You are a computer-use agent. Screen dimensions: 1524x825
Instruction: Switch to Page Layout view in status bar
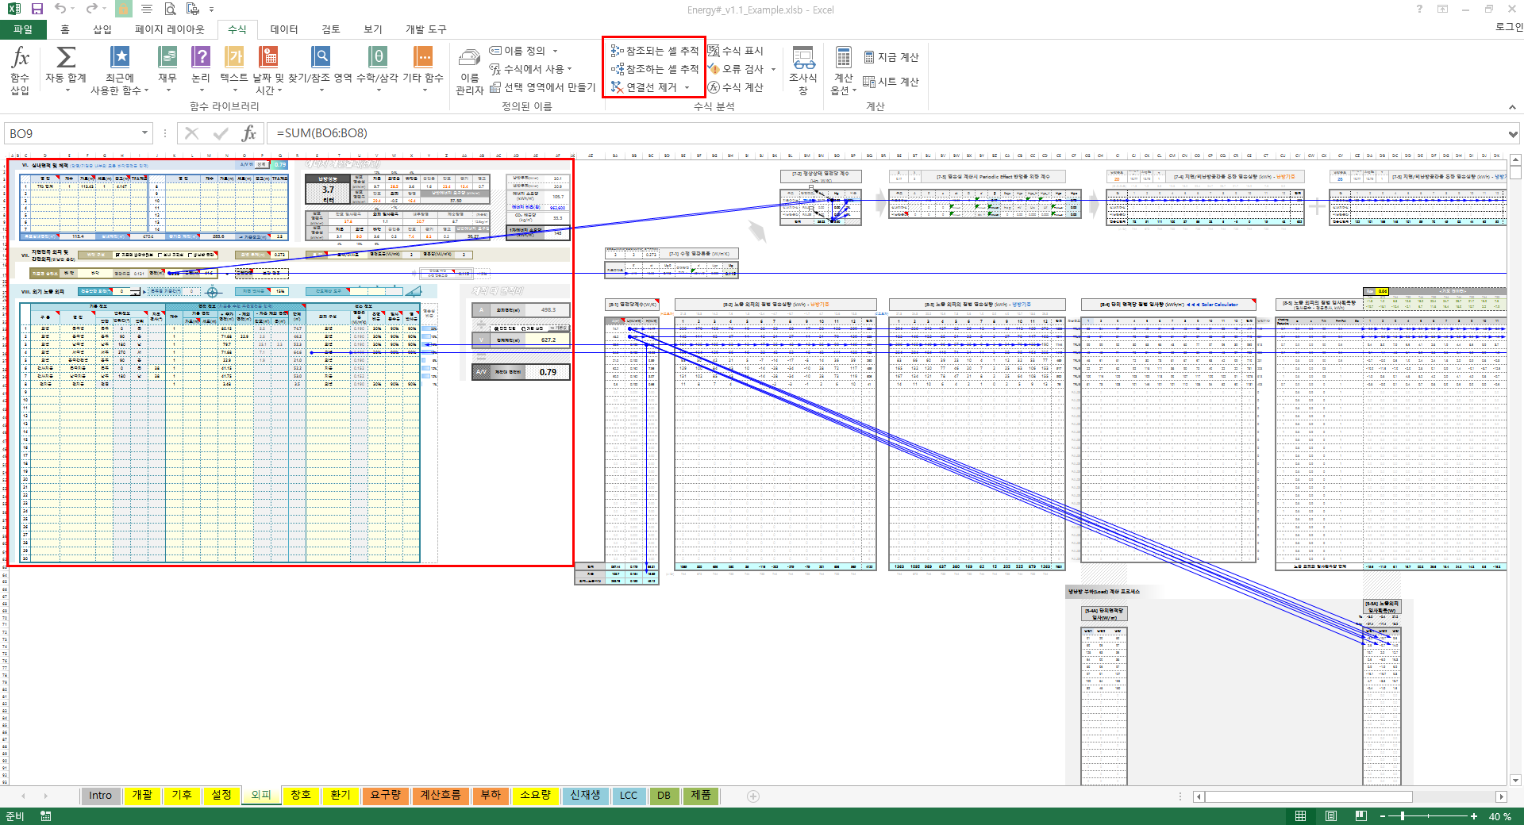pyautogui.click(x=1331, y=816)
